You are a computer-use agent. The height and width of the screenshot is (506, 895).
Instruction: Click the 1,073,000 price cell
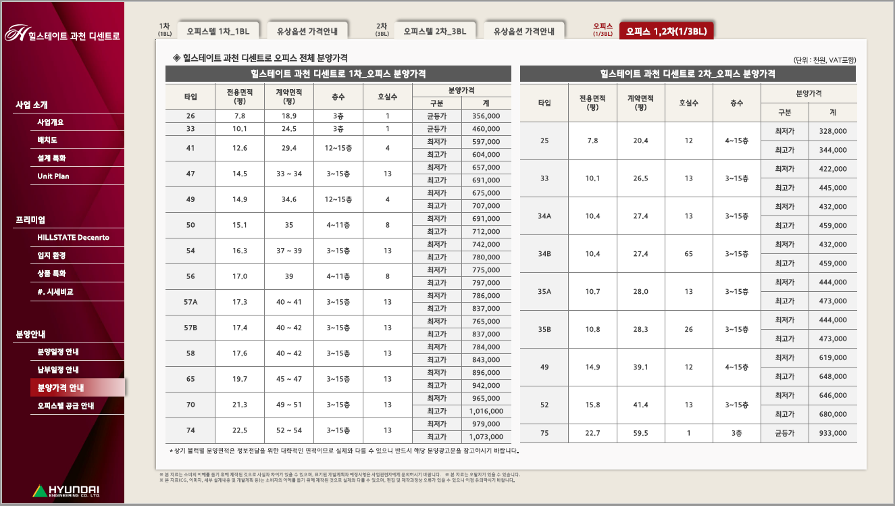click(x=486, y=436)
